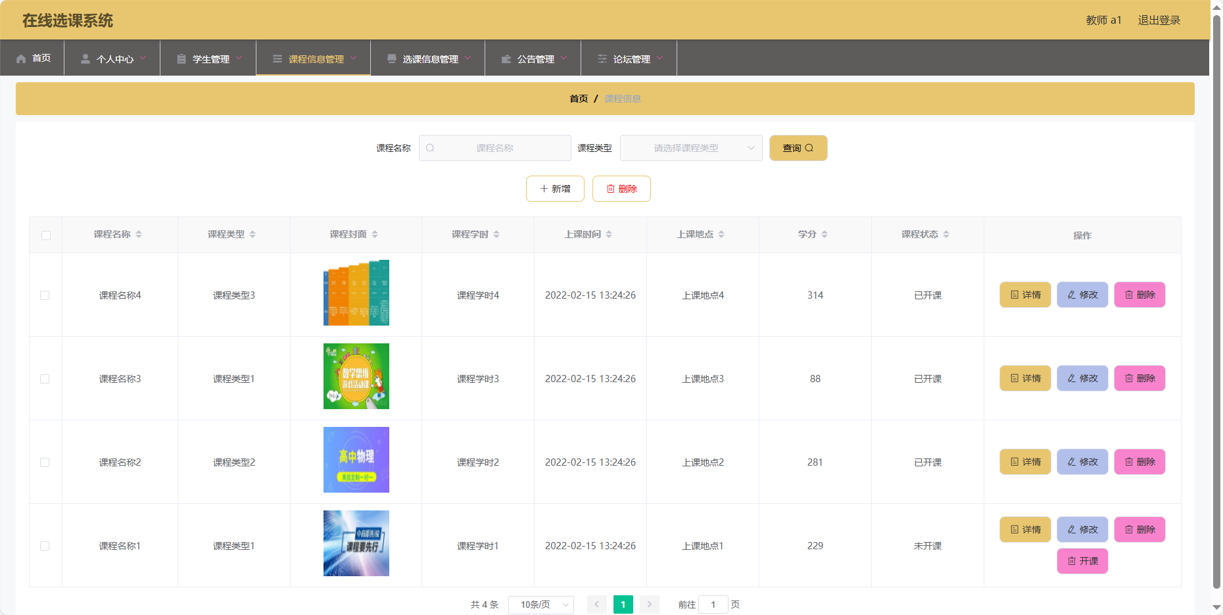View 详情 for 课程名称1
This screenshot has width=1223, height=615.
(x=1025, y=529)
